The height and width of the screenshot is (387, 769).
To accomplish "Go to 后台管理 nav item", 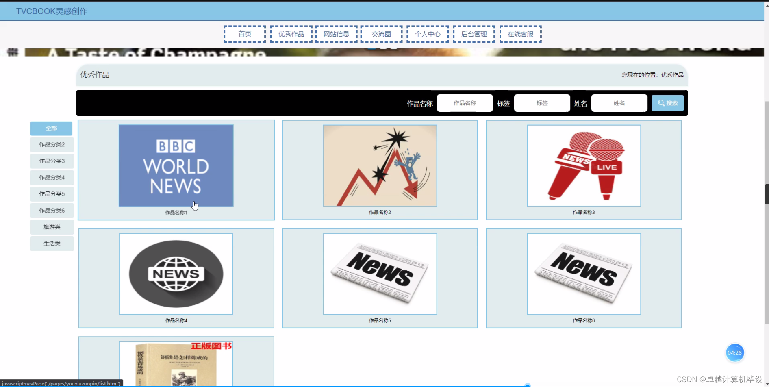I will point(474,34).
